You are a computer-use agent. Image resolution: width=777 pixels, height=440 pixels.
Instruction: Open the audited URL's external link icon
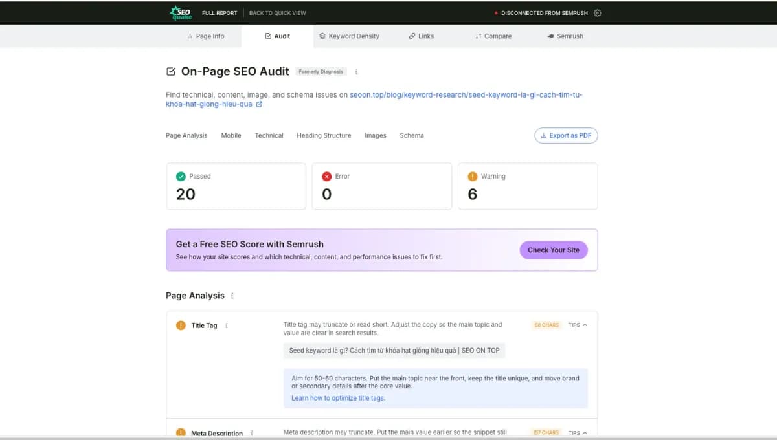[x=259, y=104]
